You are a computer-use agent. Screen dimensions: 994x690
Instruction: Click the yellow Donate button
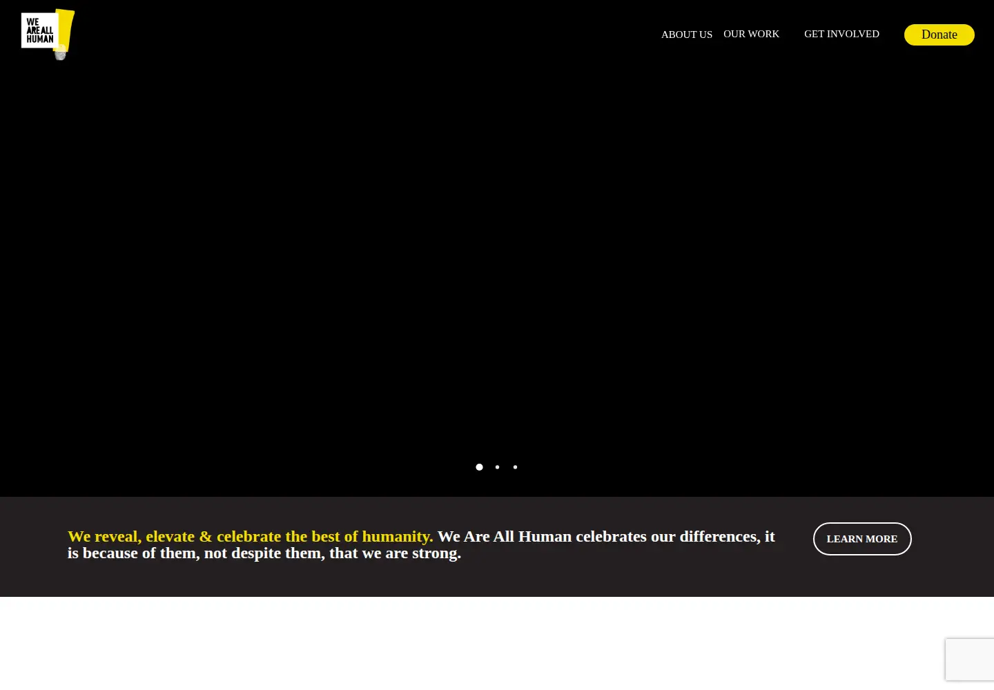tap(939, 34)
